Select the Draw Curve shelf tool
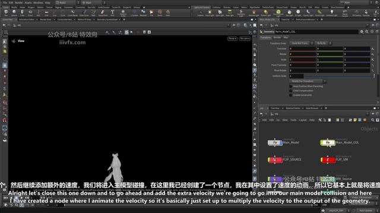This screenshot has height=213, width=380. 84,12
